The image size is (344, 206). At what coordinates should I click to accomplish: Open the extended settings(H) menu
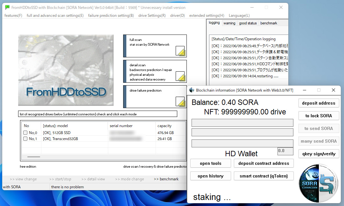pyautogui.click(x=207, y=16)
